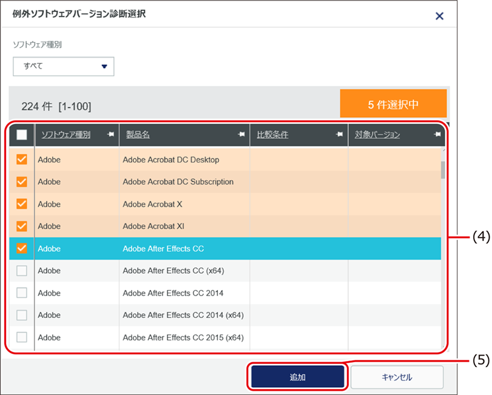Sort by ソフトウェア種別 column header

tap(66, 135)
